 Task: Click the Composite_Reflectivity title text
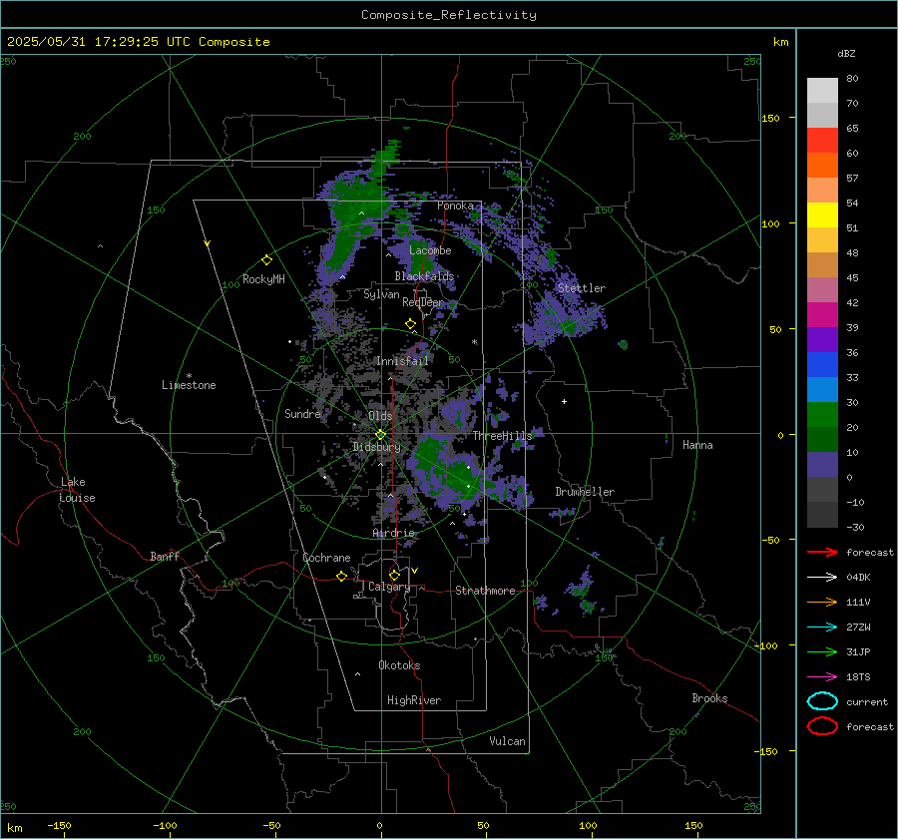[449, 15]
